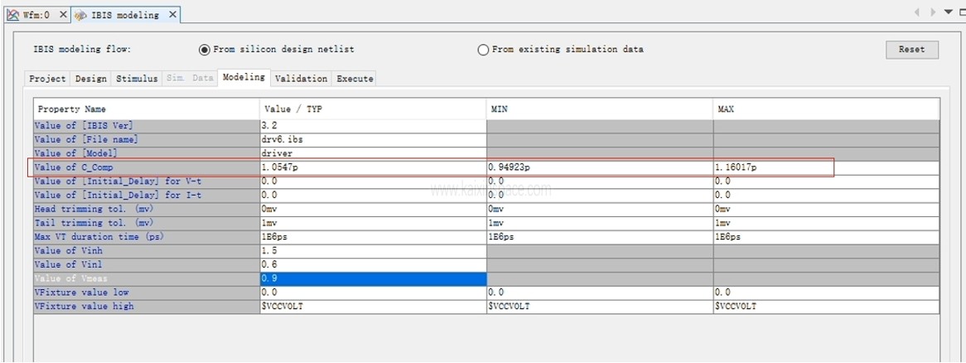966x363 pixels.
Task: Open the Design tab
Action: [x=91, y=79]
